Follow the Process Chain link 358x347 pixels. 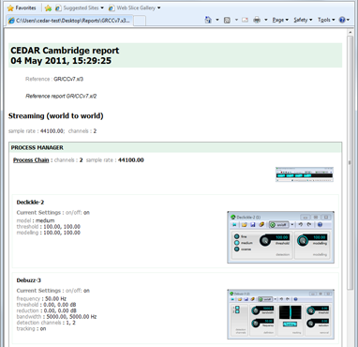tap(31, 160)
